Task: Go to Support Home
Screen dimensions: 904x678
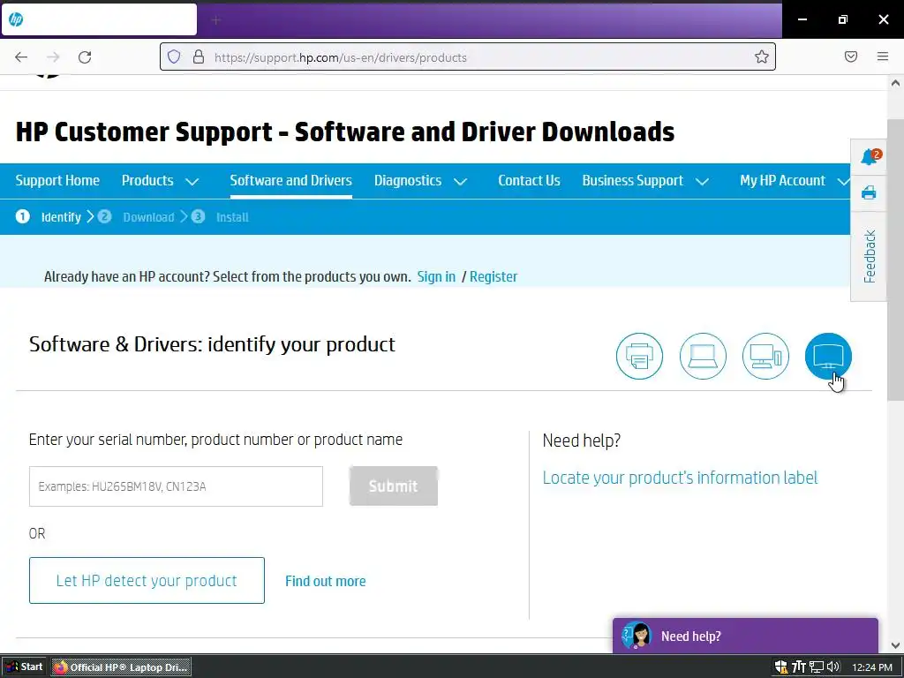Action: pyautogui.click(x=57, y=180)
